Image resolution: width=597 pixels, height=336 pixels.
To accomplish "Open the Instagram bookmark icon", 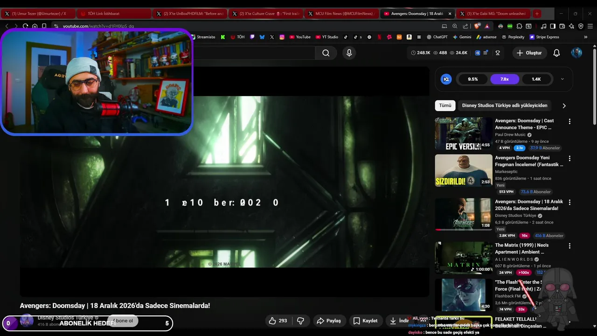I will [x=282, y=37].
